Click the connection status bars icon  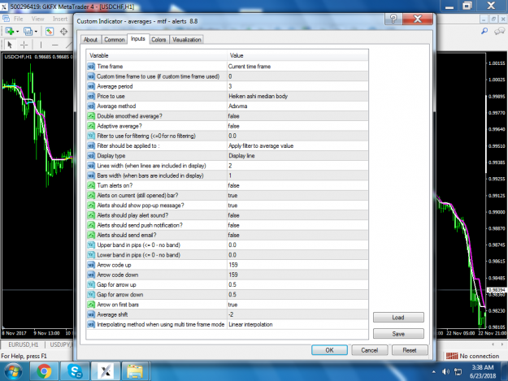pyautogui.click(x=452, y=356)
